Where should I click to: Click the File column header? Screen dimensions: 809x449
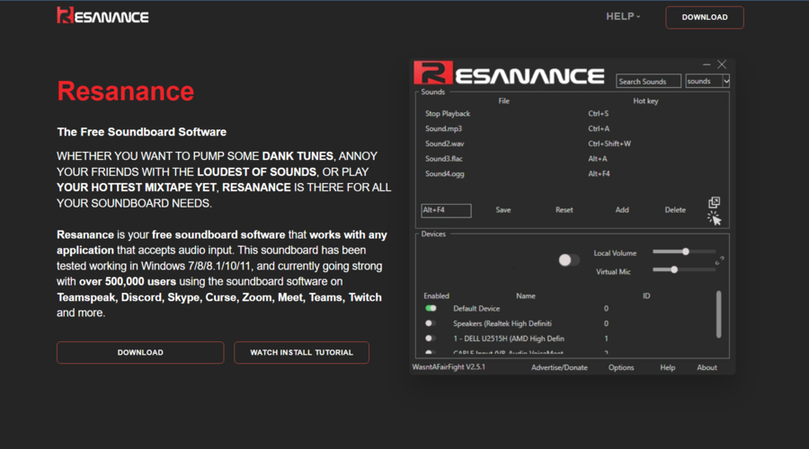click(504, 101)
